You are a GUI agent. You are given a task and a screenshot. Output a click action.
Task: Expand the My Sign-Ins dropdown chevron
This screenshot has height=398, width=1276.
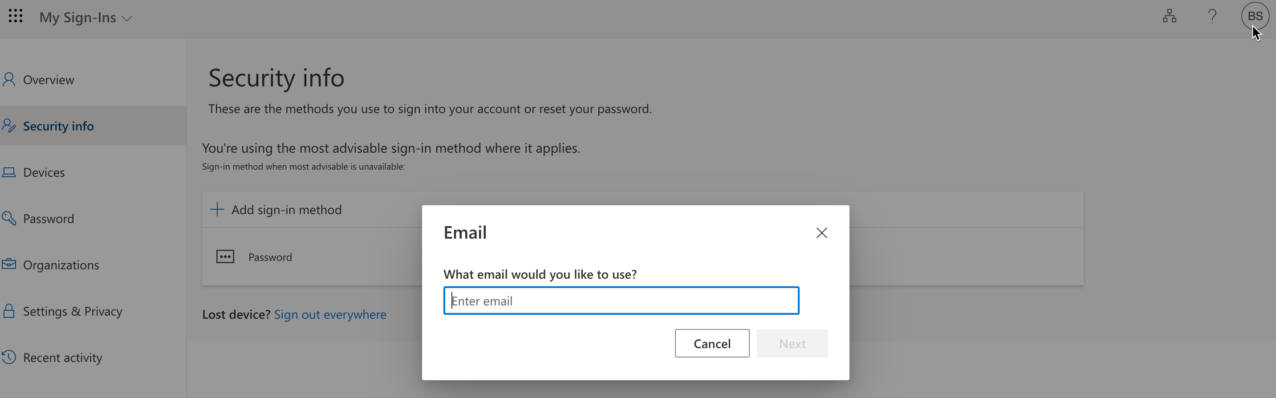coord(127,18)
